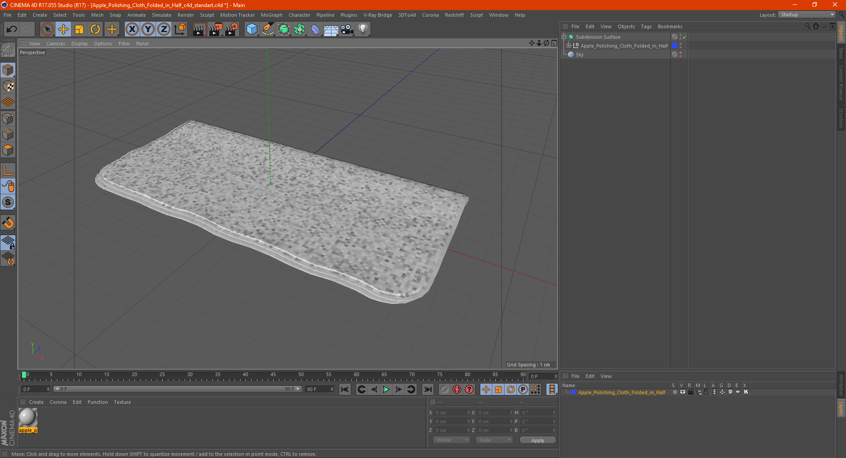Click the blue layer swatch of Apple cloth object
846x458 pixels.
675,46
